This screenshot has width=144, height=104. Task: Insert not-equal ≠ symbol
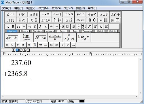[51, 27]
